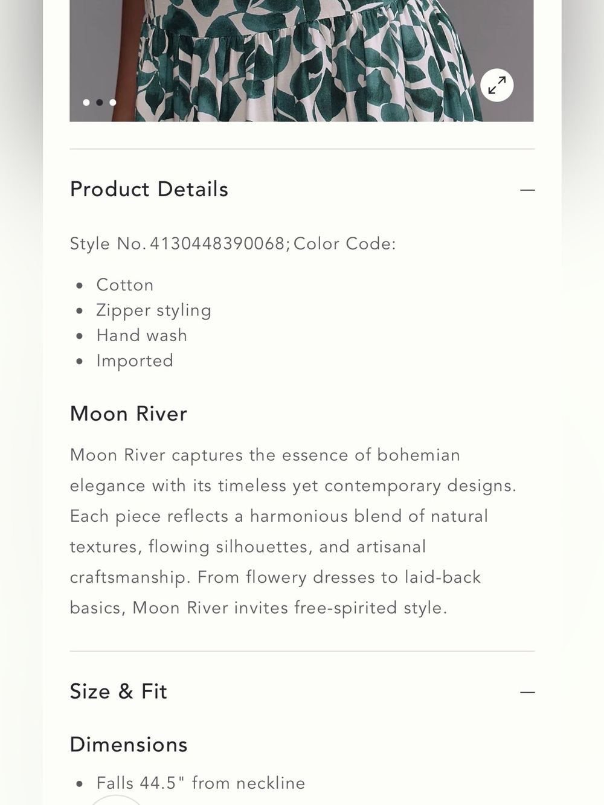Open the Moon River brand heading
Image resolution: width=604 pixels, height=805 pixels.
coord(129,414)
